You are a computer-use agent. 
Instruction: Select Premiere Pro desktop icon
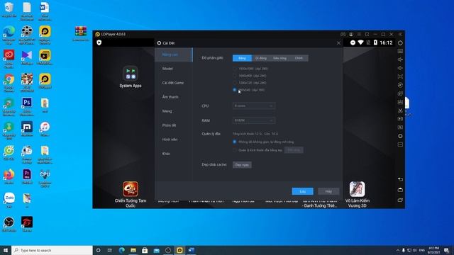[27, 176]
